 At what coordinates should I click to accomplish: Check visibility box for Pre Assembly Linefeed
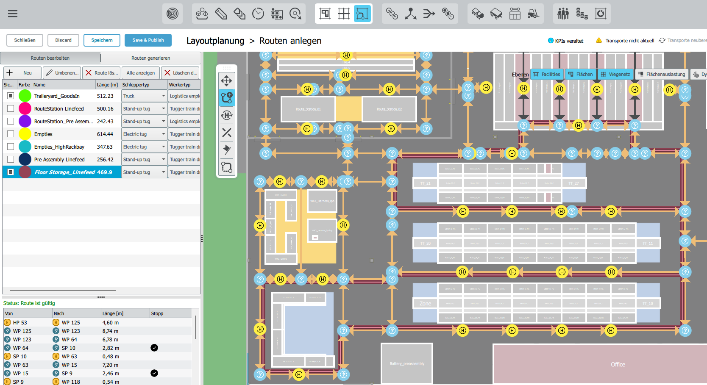pos(11,159)
